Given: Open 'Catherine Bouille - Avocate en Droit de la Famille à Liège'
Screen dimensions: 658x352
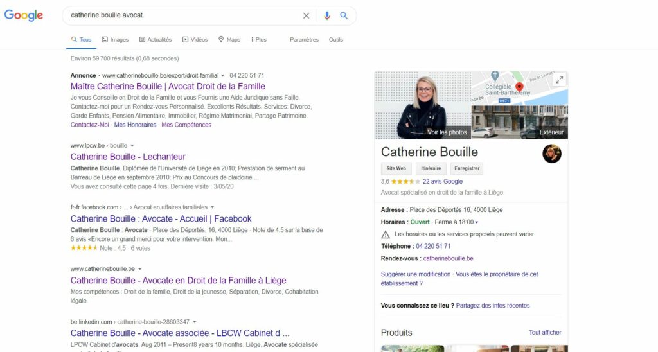Looking at the screenshot, I should pos(179,280).
